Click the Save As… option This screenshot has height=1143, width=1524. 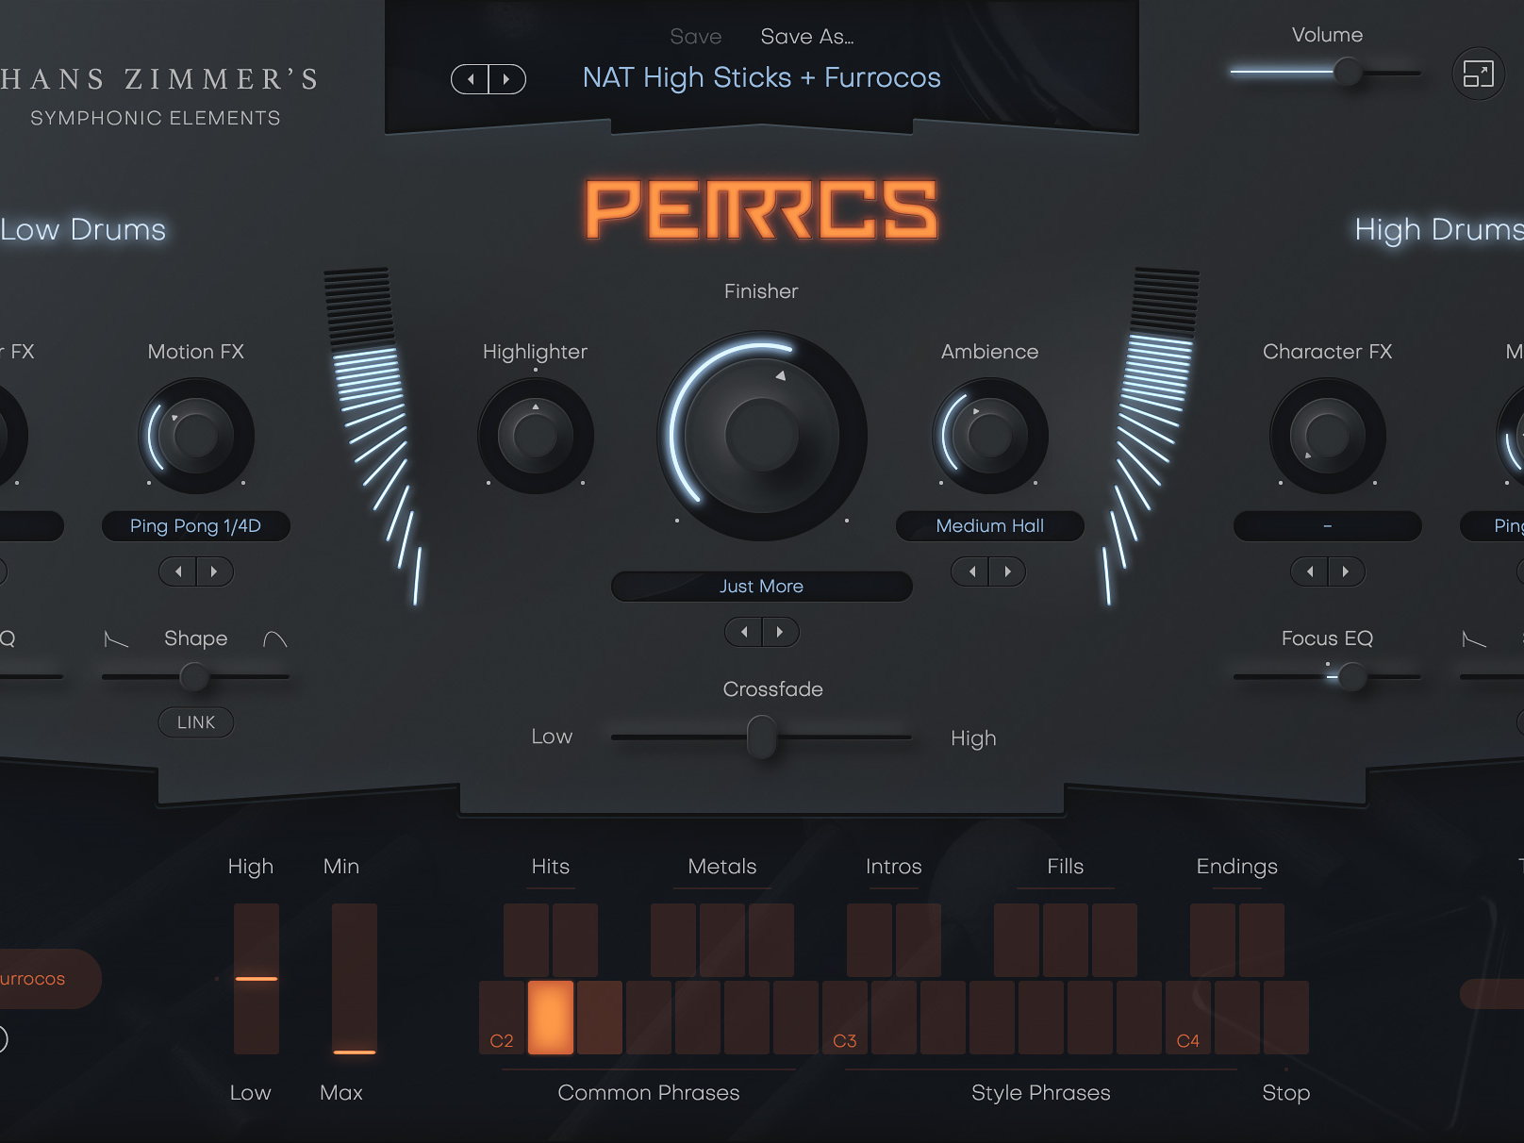[806, 37]
